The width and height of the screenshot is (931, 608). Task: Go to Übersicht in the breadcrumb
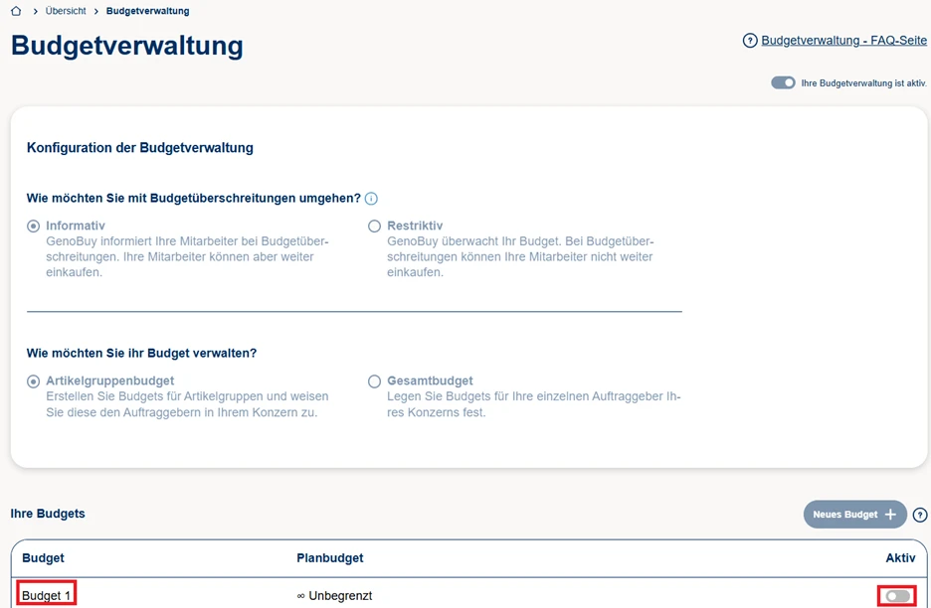66,11
